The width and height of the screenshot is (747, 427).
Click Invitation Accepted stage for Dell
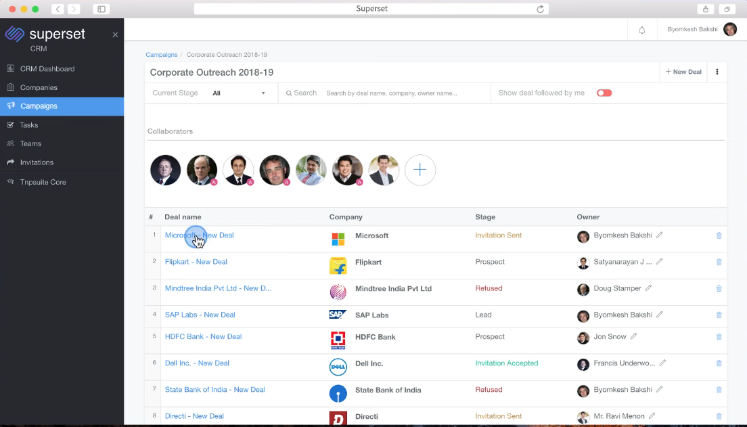click(x=506, y=363)
